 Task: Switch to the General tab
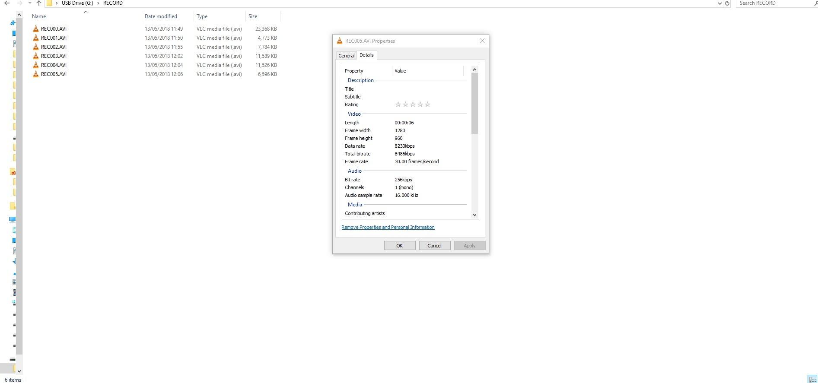coord(346,56)
